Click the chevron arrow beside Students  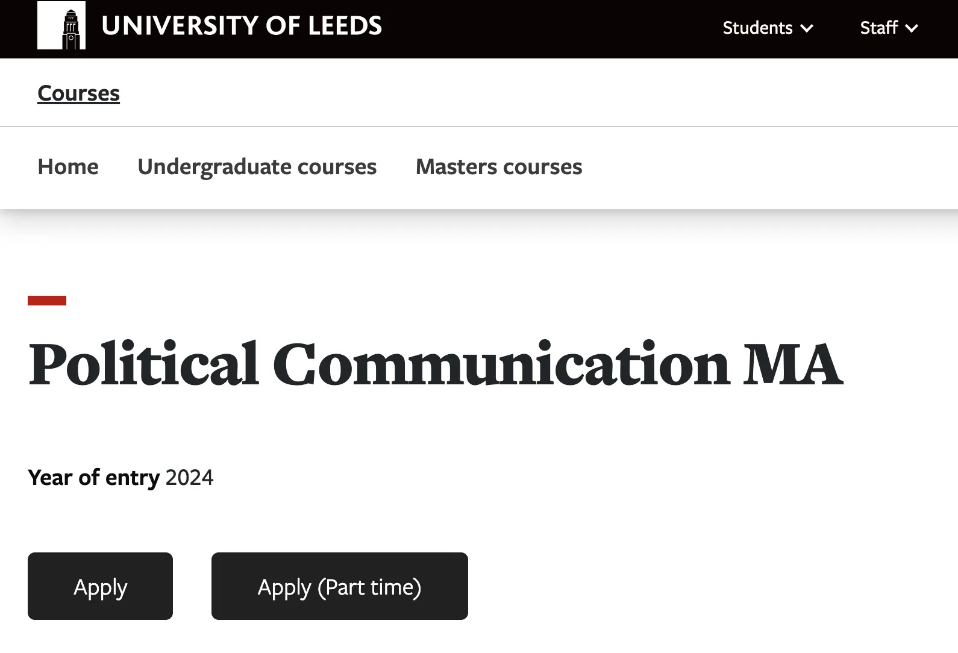(807, 28)
